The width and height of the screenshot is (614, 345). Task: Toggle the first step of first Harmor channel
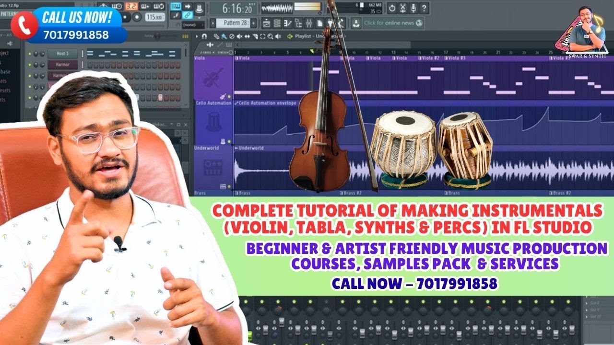click(90, 65)
